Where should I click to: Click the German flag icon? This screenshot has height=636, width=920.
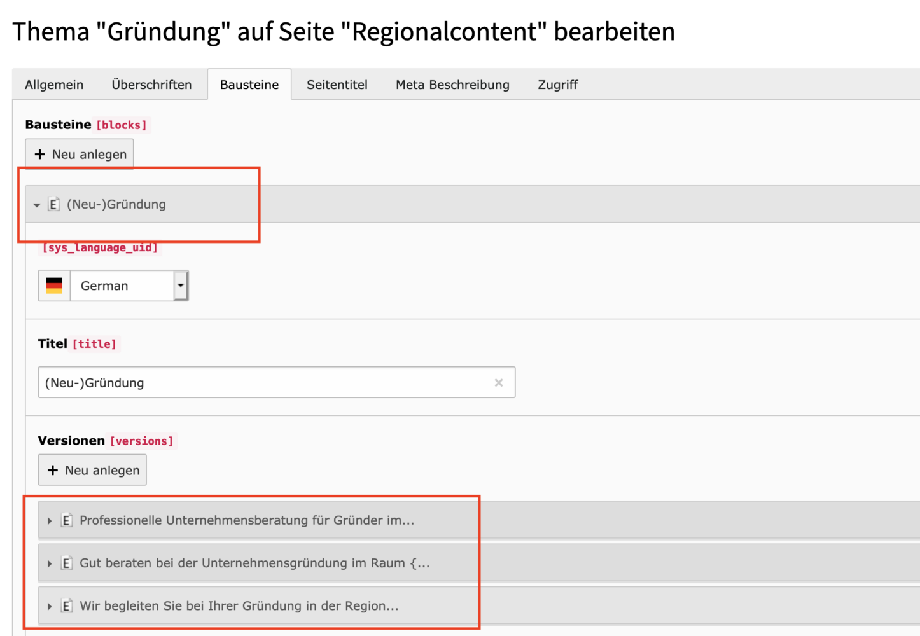coord(55,286)
